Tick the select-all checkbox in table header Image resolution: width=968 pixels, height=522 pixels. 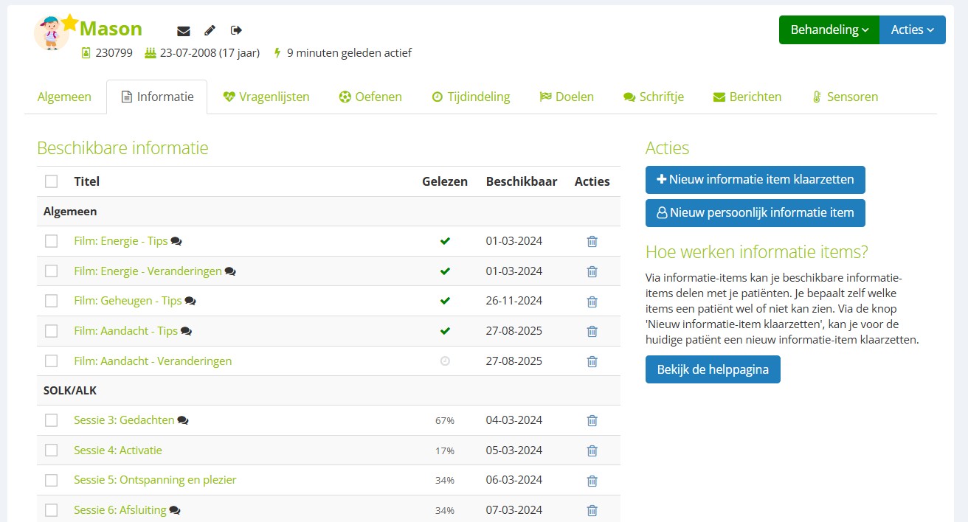(51, 181)
